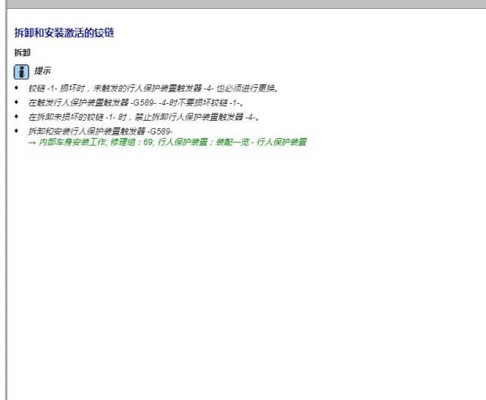Click the blue info note icon next to 提示
Screen dimensions: 486x400
21,71
